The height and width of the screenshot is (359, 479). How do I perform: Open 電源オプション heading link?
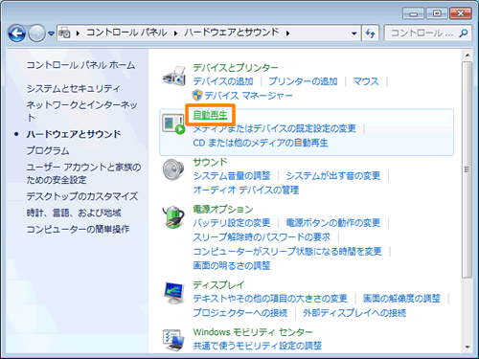click(x=223, y=210)
